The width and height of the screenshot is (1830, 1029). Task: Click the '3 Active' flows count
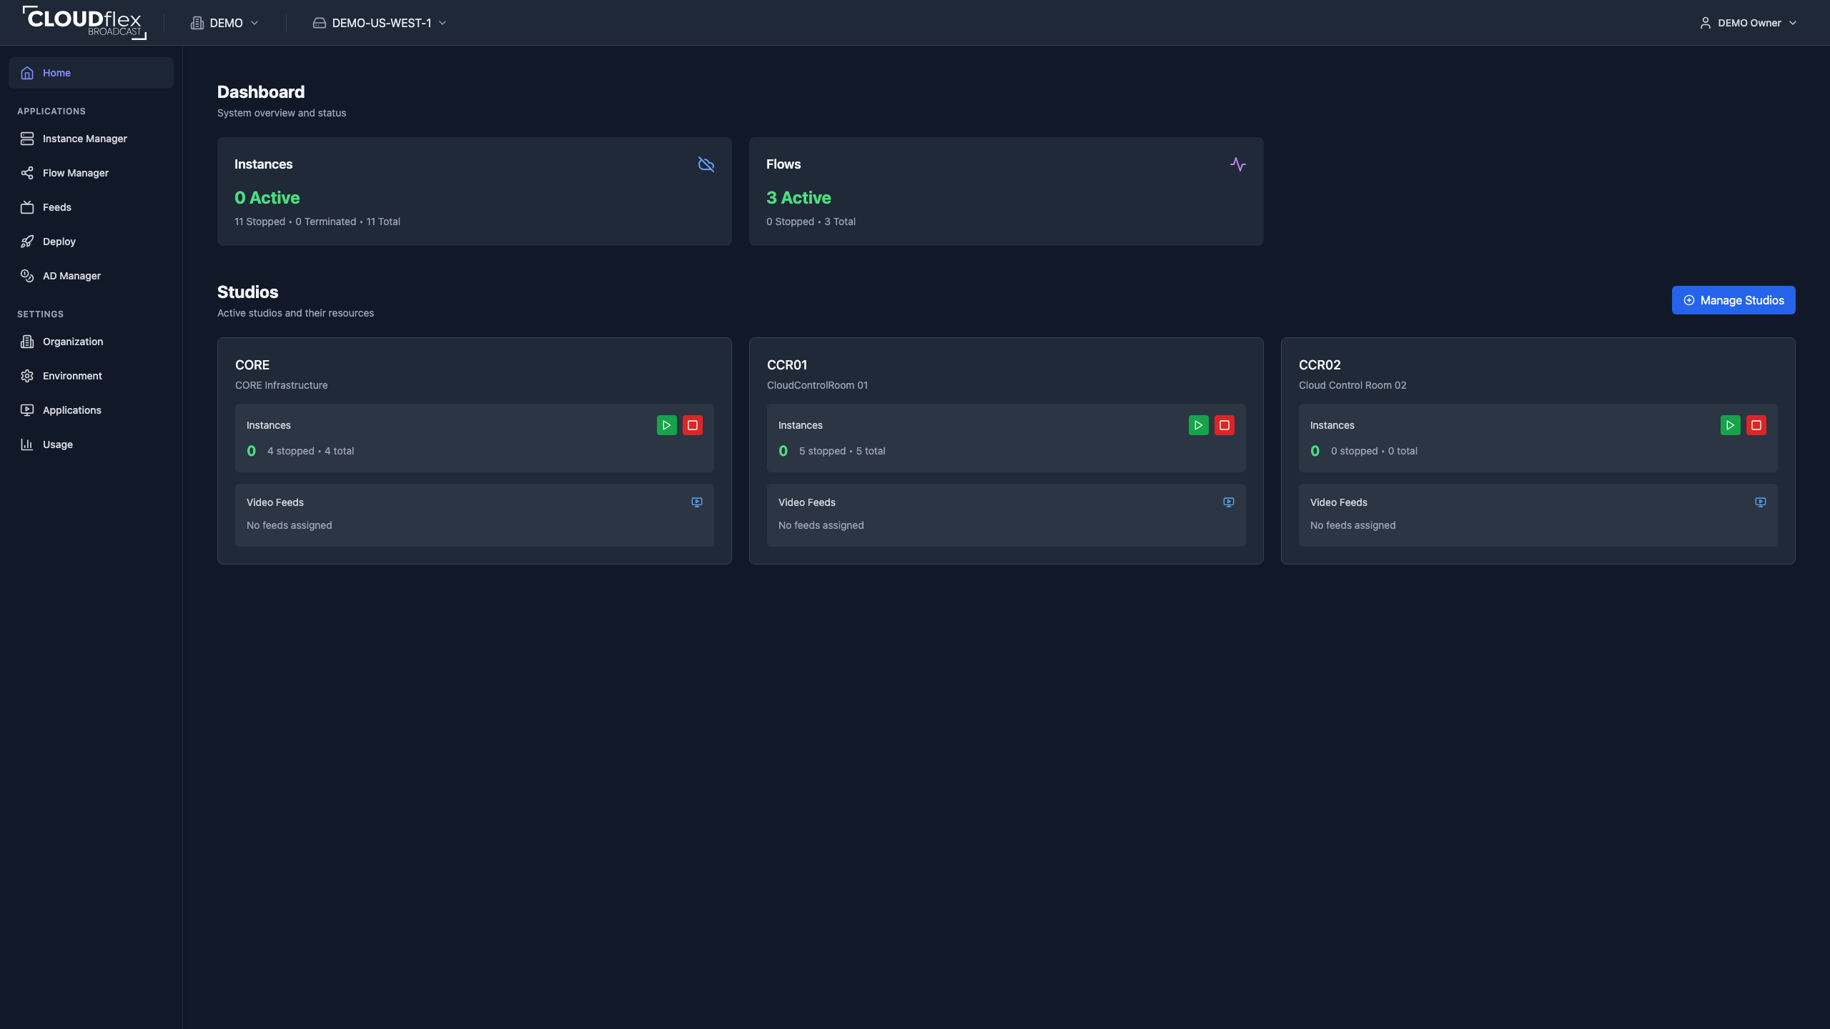(798, 198)
